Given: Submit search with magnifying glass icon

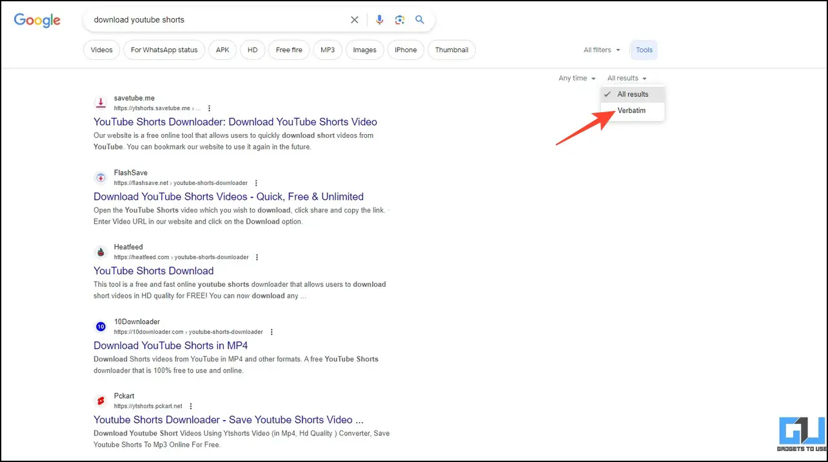Looking at the screenshot, I should 420,20.
